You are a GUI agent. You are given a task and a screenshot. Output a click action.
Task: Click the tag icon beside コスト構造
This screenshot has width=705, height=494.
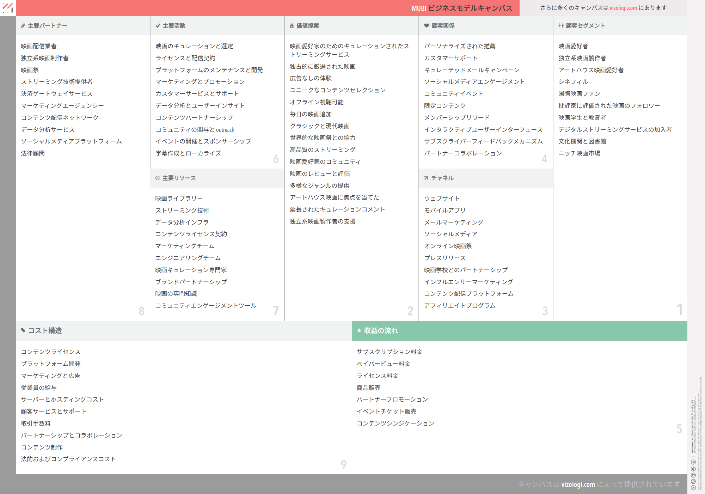23,330
